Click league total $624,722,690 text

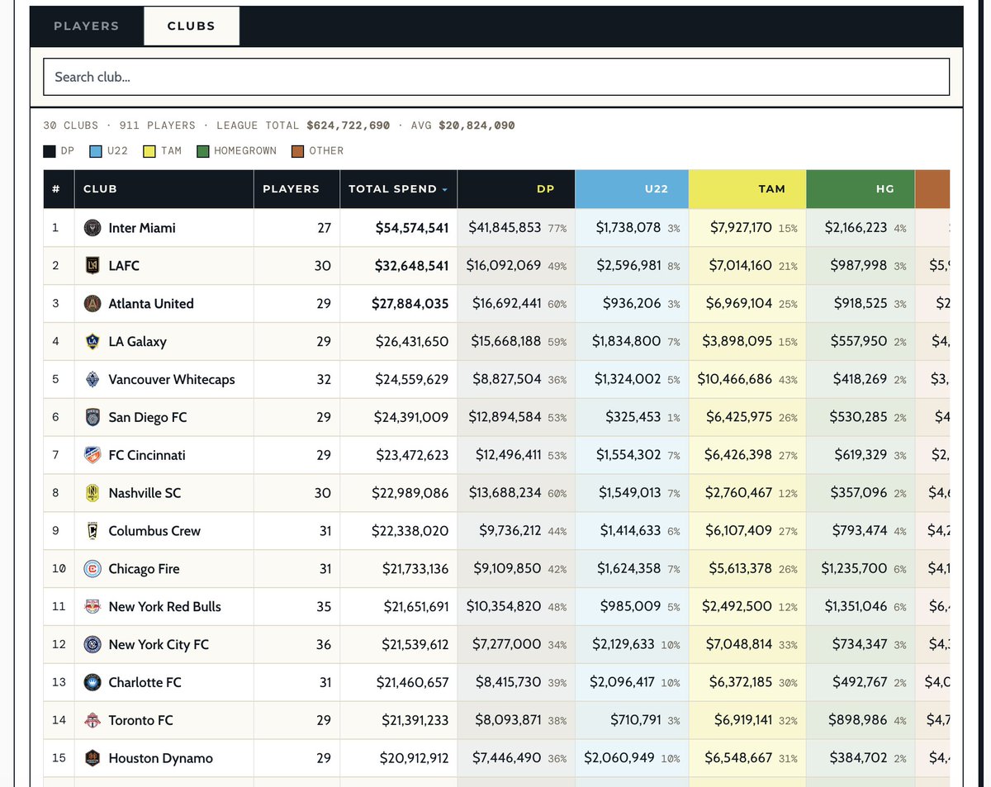tap(348, 126)
